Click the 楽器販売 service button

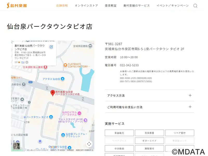click(119, 133)
